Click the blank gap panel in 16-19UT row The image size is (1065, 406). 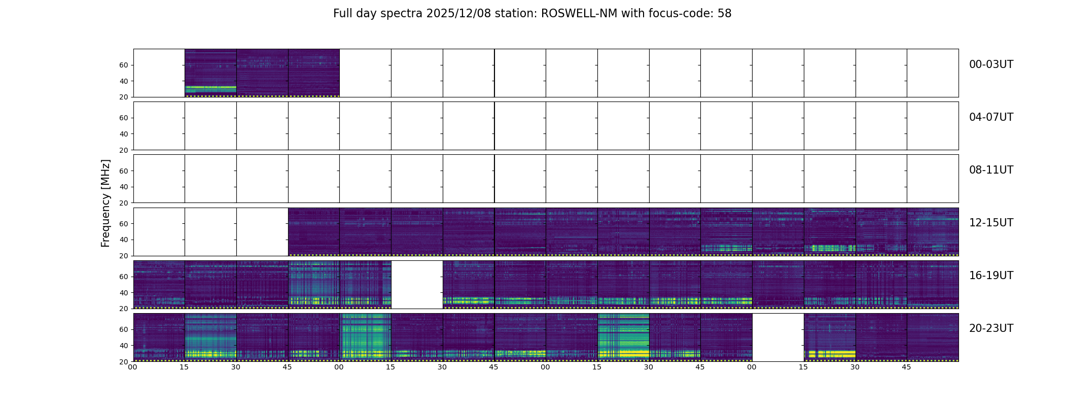pyautogui.click(x=417, y=285)
